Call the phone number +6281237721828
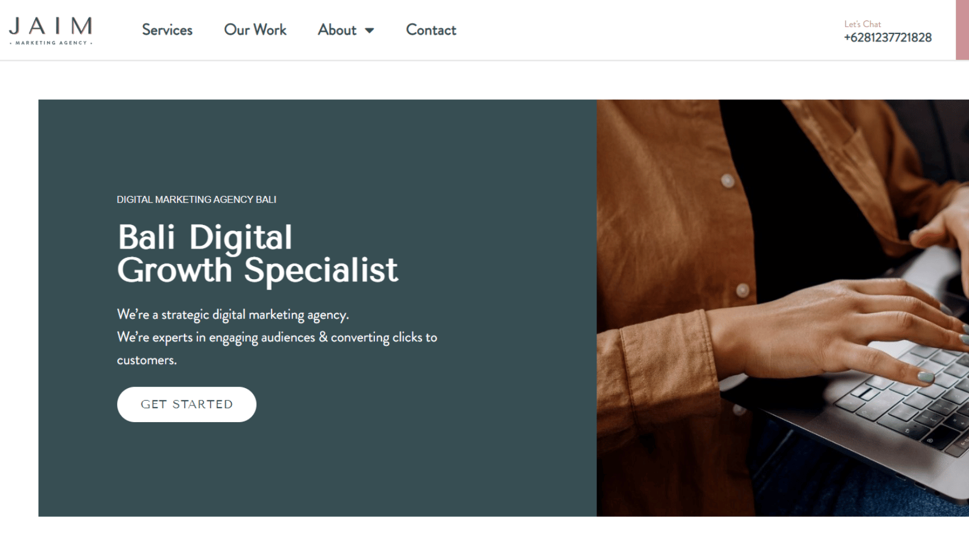Viewport: 969px width, 545px height. [x=888, y=37]
